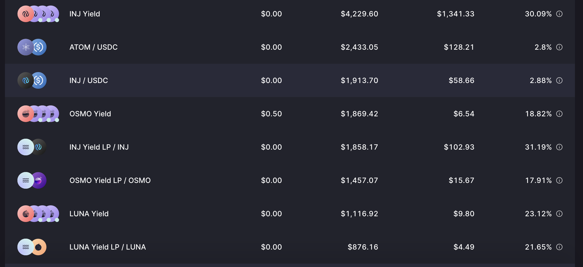Select the ATOM / USDC pool

click(x=290, y=47)
